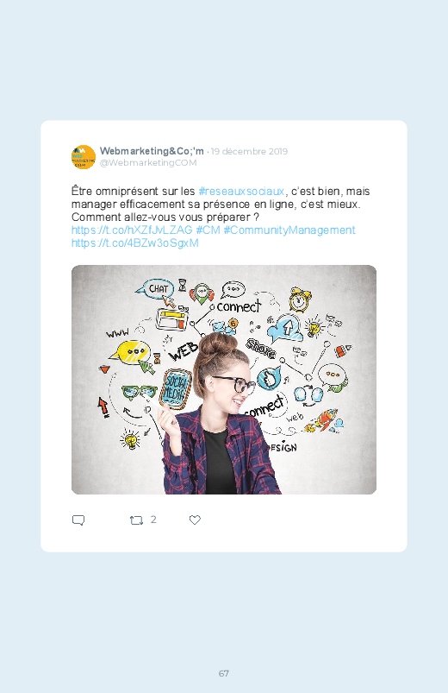448x693 pixels.
Task: Open the #CommunityManagement hashtag
Action: [289, 230]
